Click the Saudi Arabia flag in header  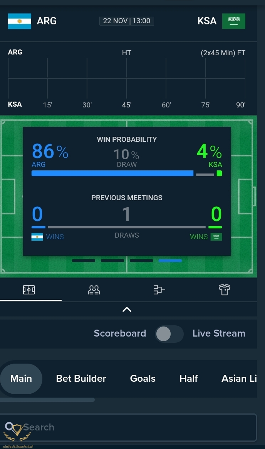pos(233,21)
